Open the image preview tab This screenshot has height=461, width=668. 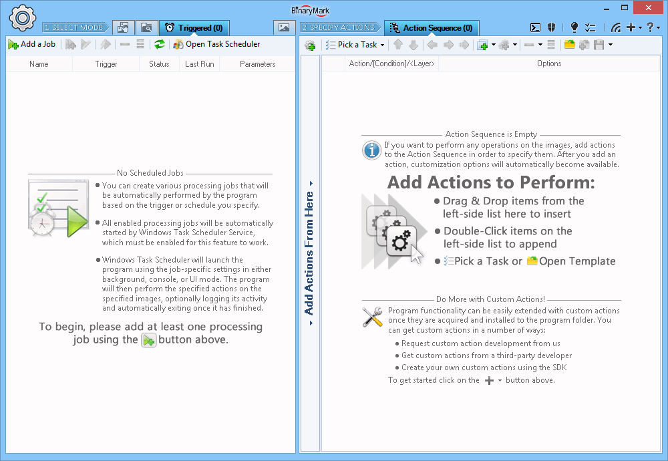(x=284, y=27)
